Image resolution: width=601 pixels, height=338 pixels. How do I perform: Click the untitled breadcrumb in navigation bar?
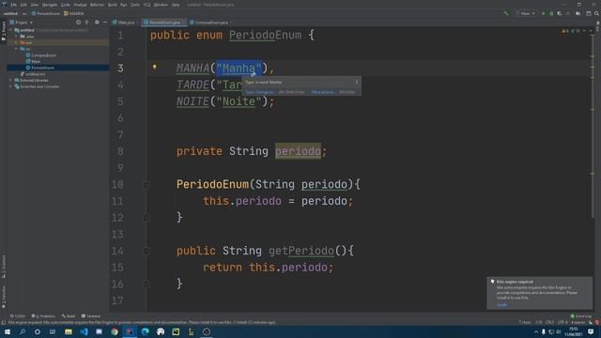coord(10,13)
